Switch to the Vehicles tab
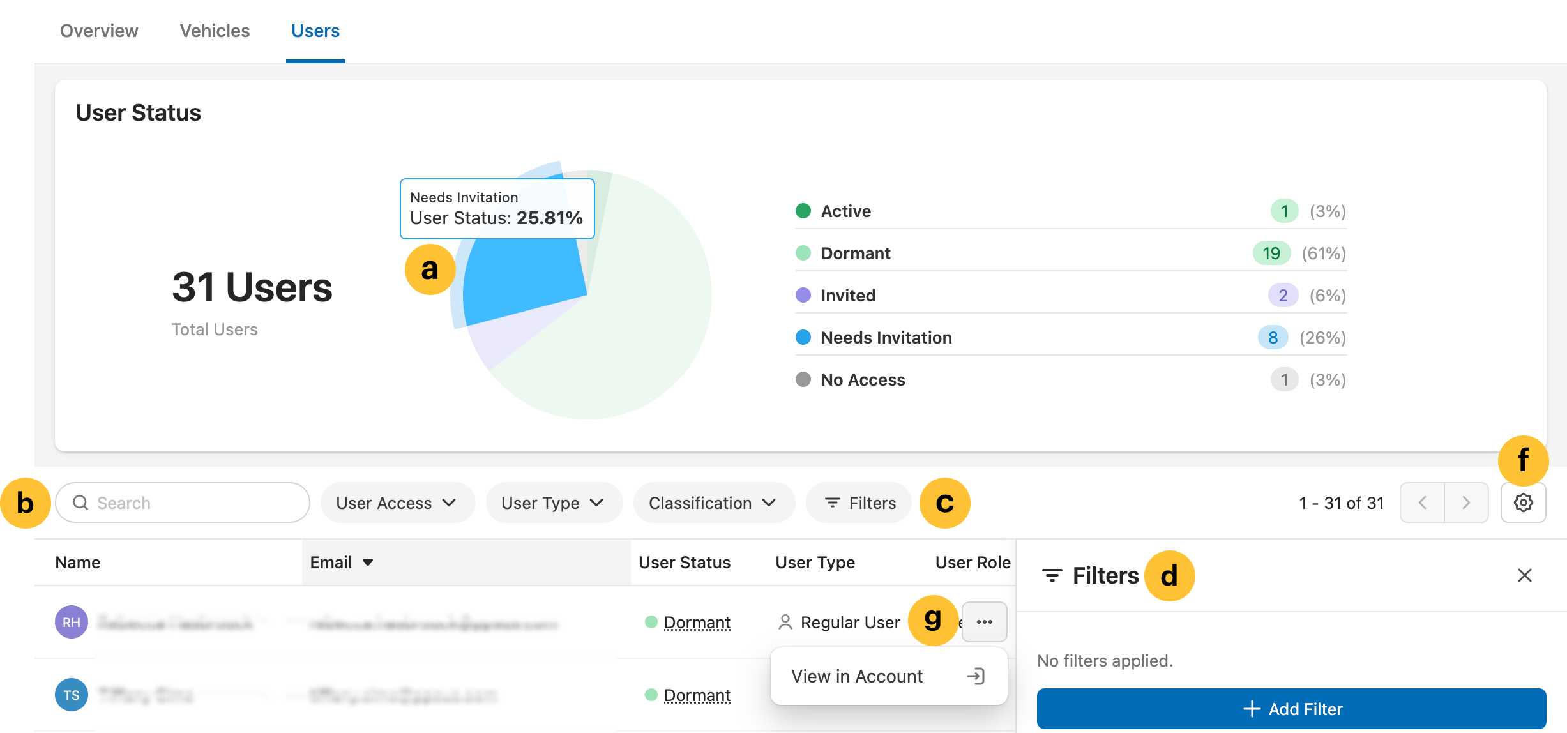 [214, 31]
